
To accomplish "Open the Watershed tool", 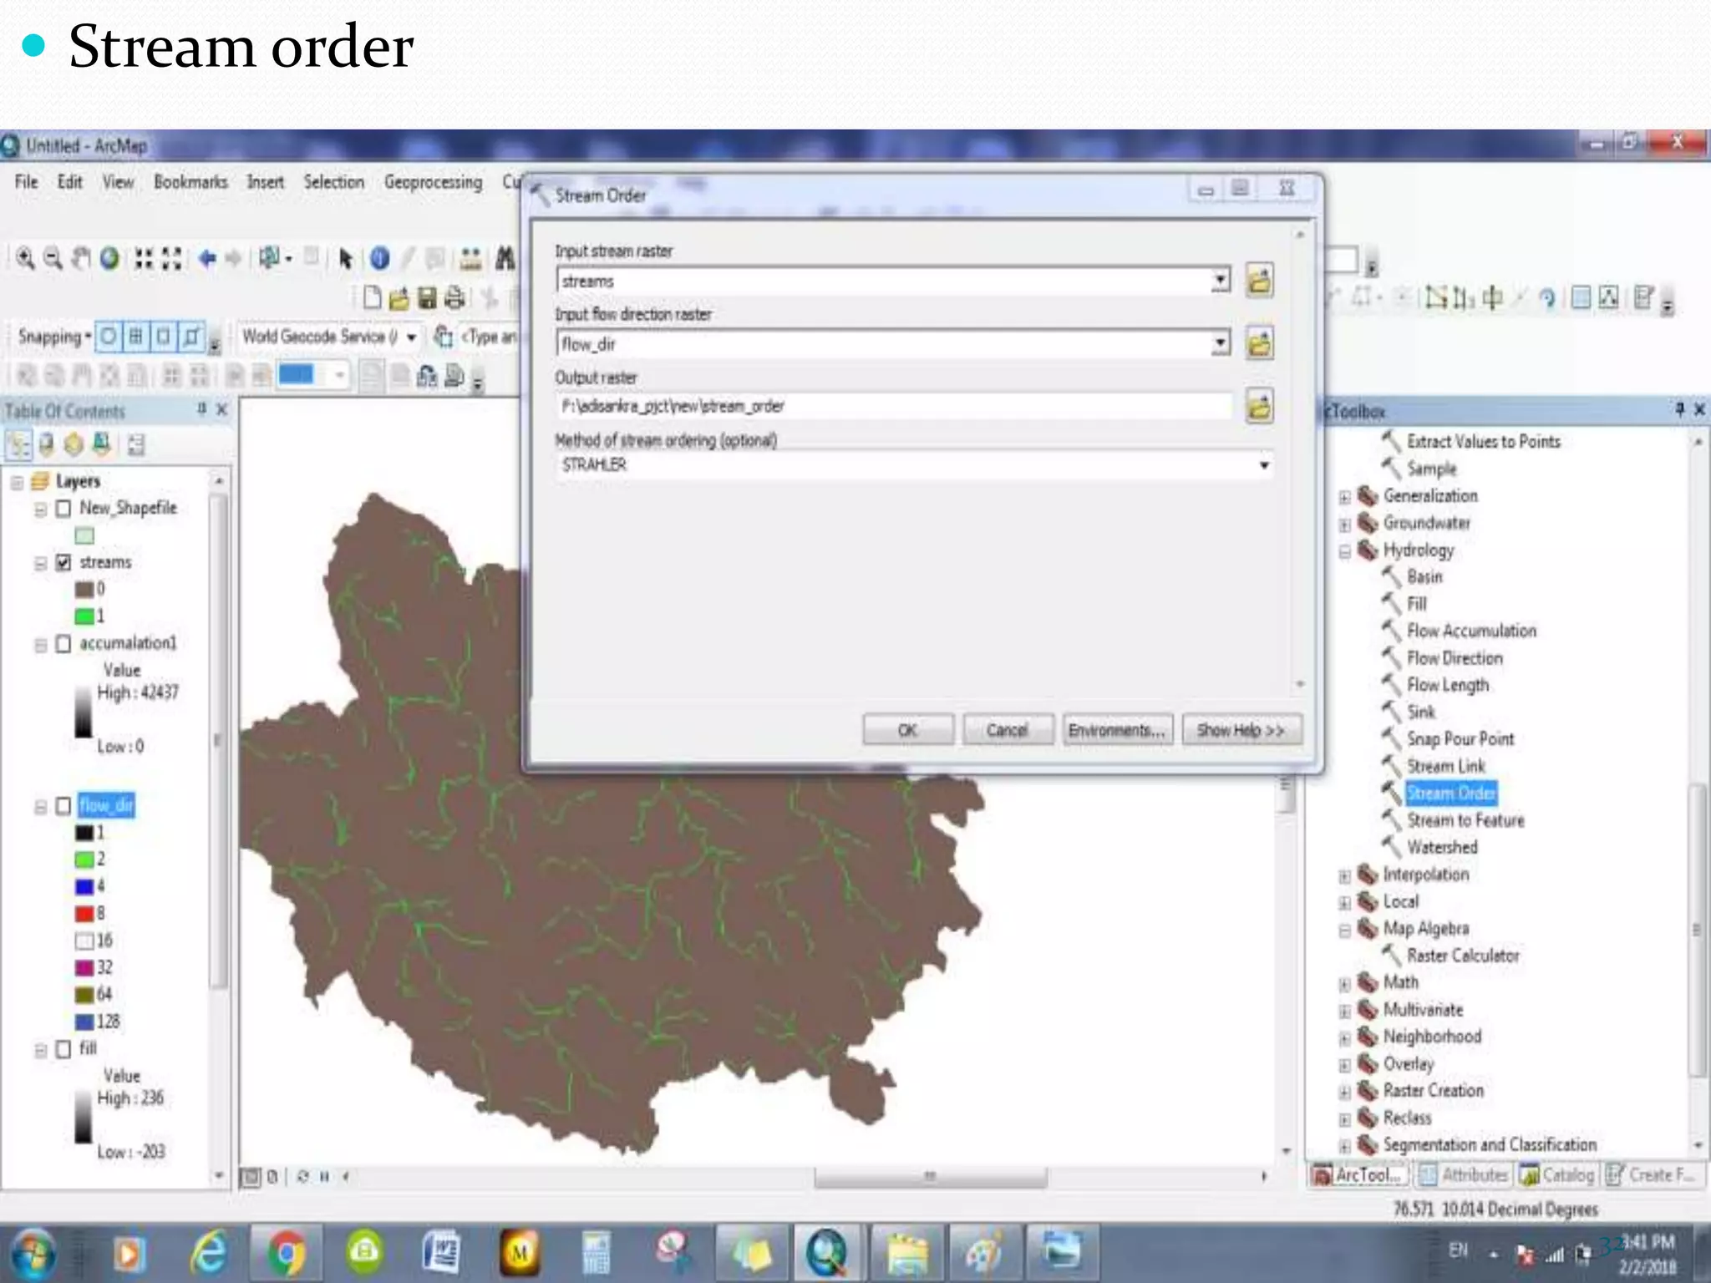I will (x=1442, y=847).
